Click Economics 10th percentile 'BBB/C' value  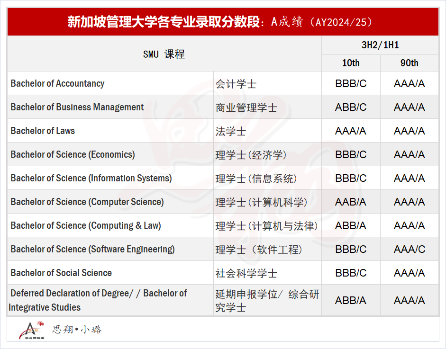351,154
